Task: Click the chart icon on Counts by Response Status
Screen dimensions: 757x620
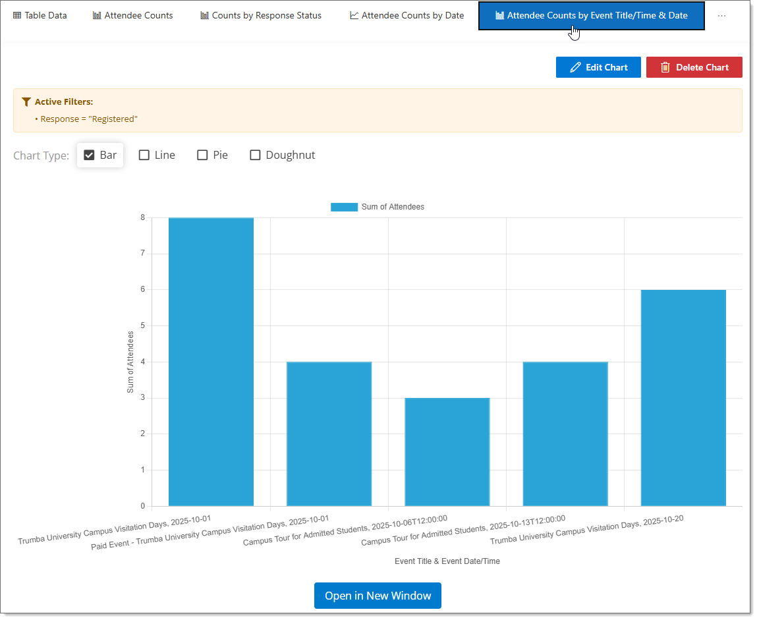Action: [x=204, y=14]
